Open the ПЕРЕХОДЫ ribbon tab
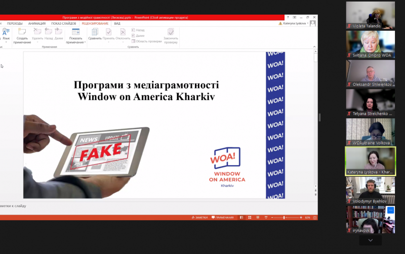 (15, 23)
